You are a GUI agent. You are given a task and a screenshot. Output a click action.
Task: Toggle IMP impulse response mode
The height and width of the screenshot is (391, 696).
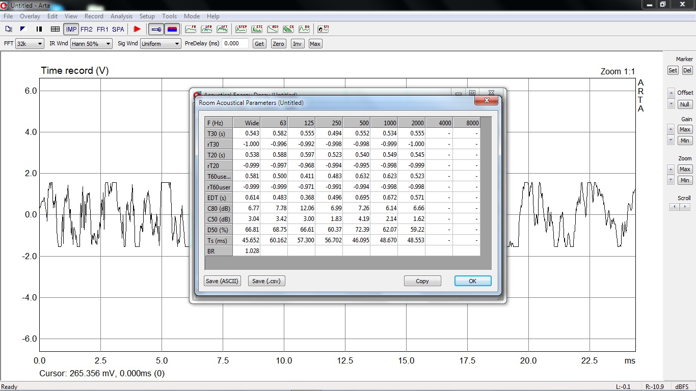pyautogui.click(x=71, y=29)
